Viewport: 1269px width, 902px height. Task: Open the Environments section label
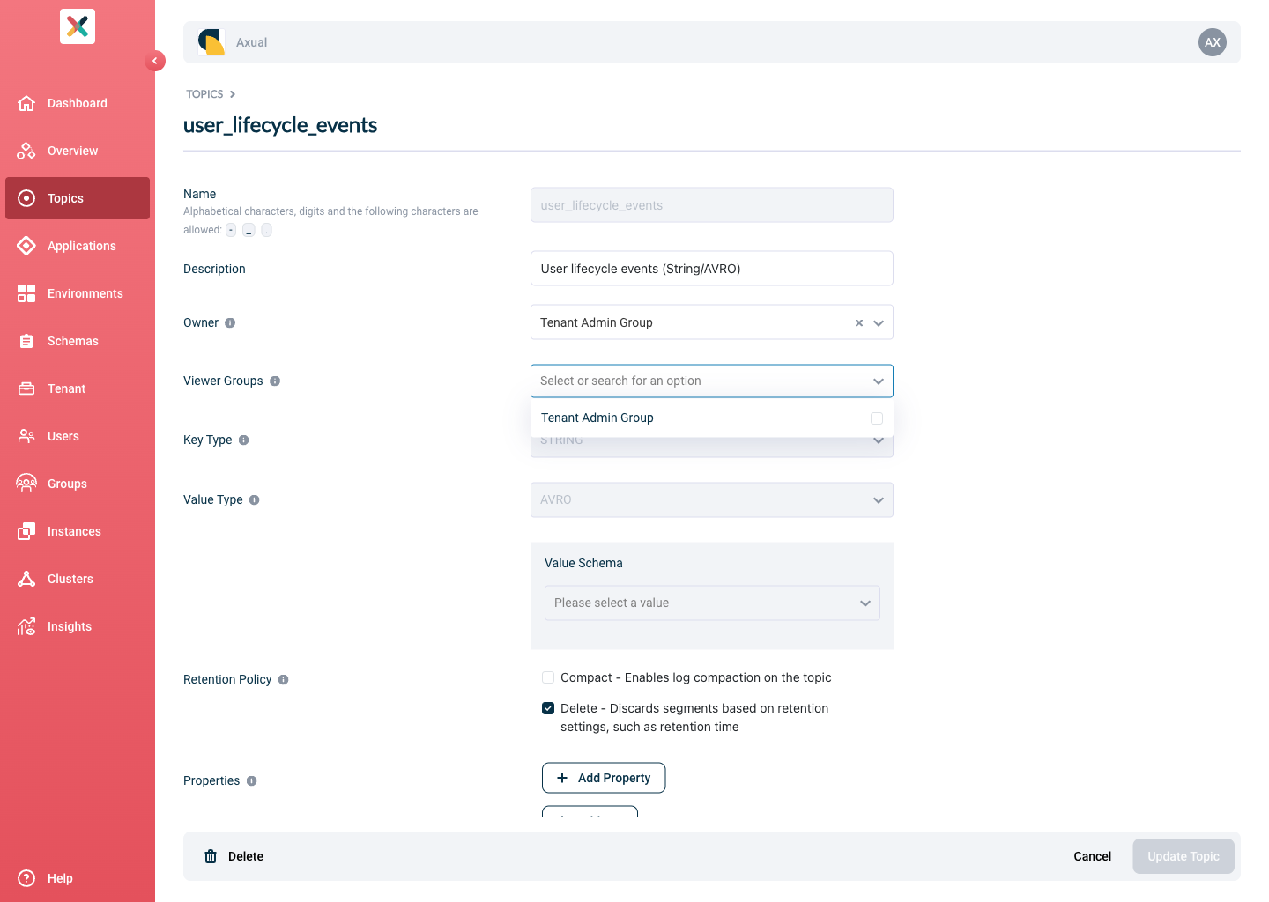[85, 293]
